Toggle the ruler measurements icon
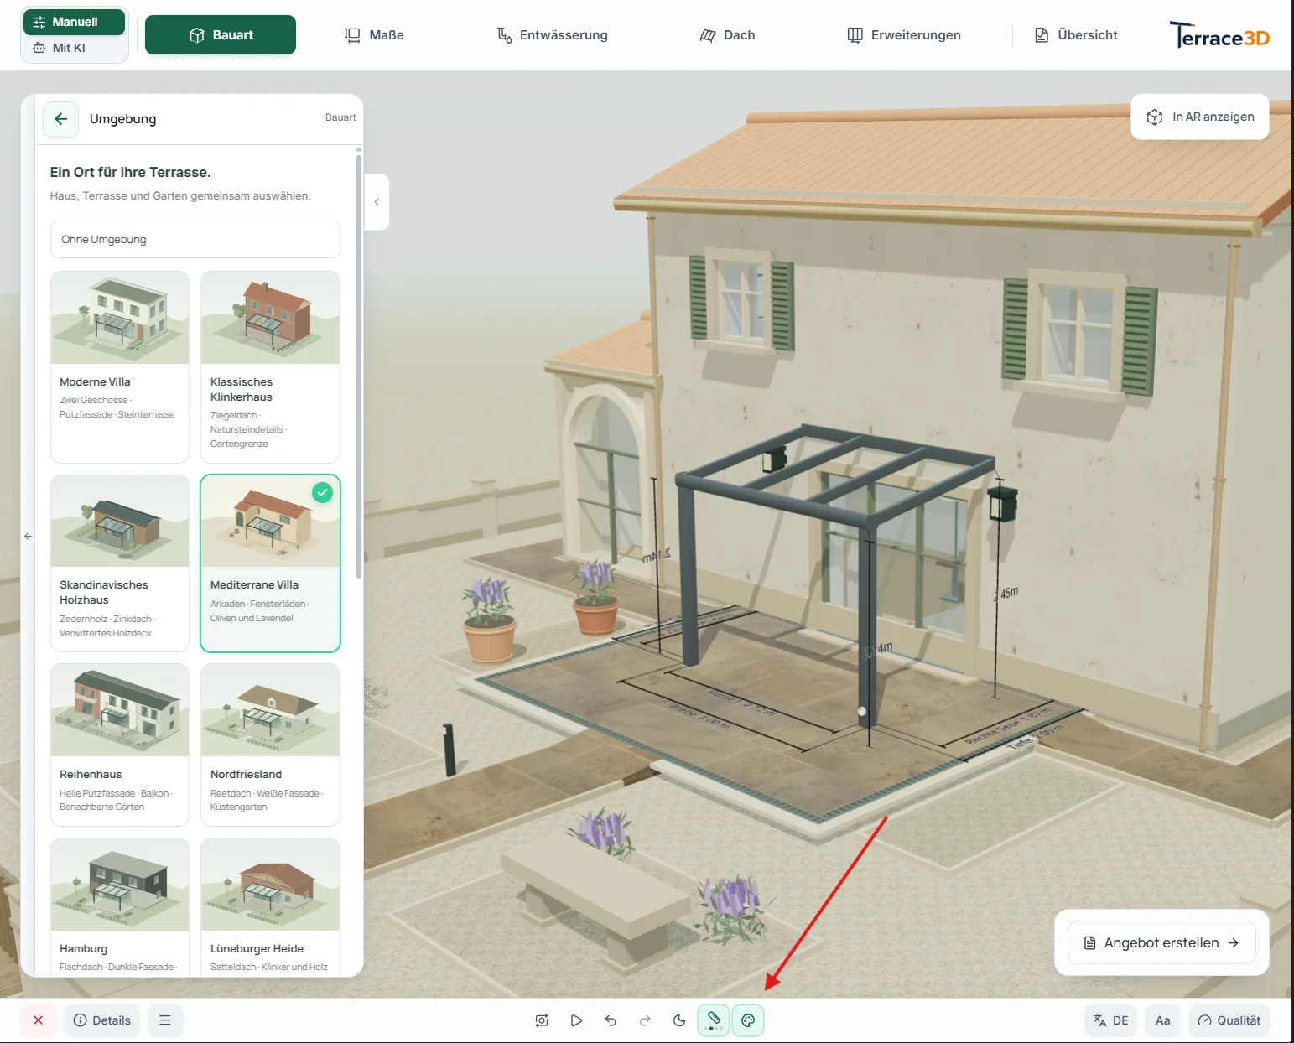 (714, 1020)
